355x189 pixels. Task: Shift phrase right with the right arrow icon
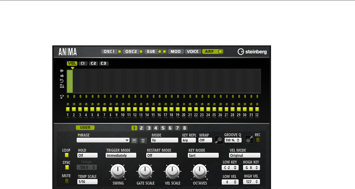pyautogui.click(x=61, y=76)
